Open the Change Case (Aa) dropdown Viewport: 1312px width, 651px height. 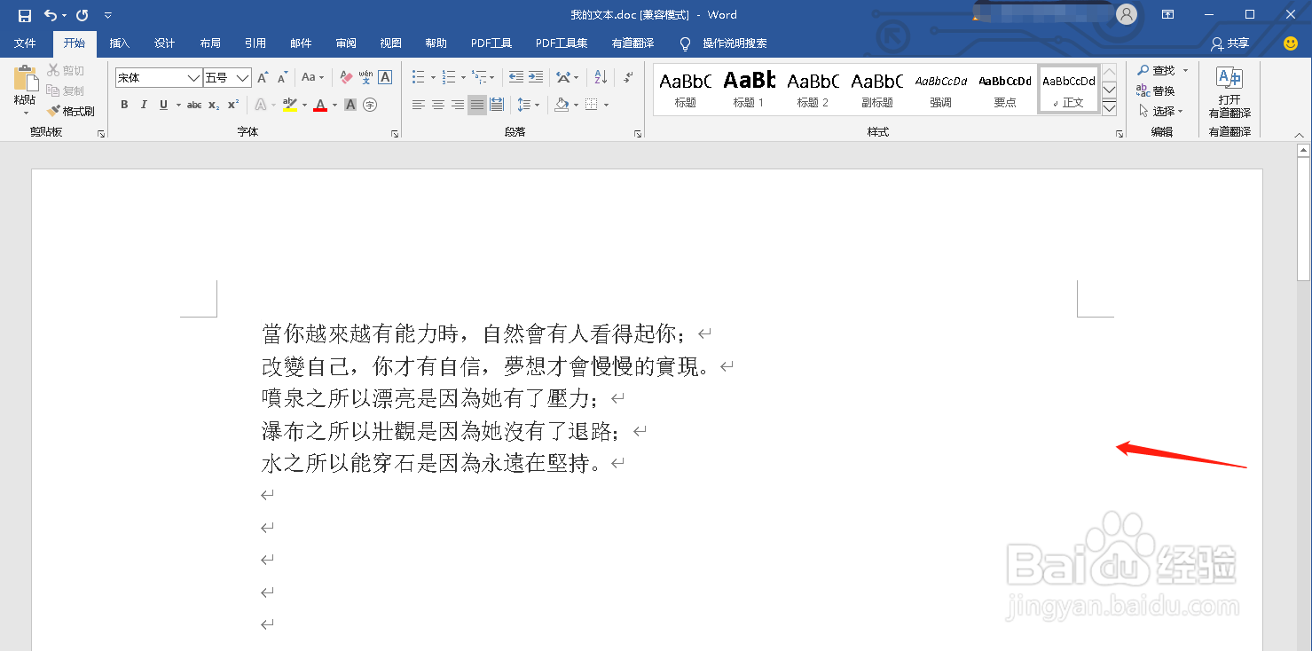[x=312, y=78]
